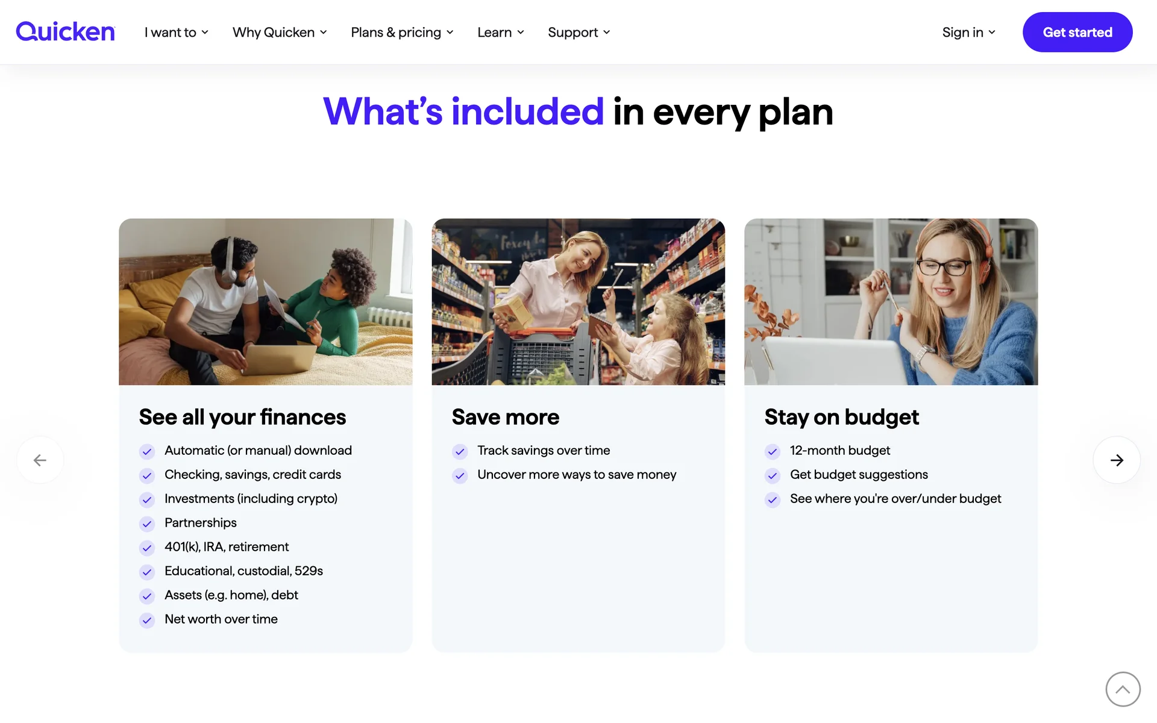Click checkmark icon beside Track savings over time
The image size is (1157, 723).
(460, 451)
